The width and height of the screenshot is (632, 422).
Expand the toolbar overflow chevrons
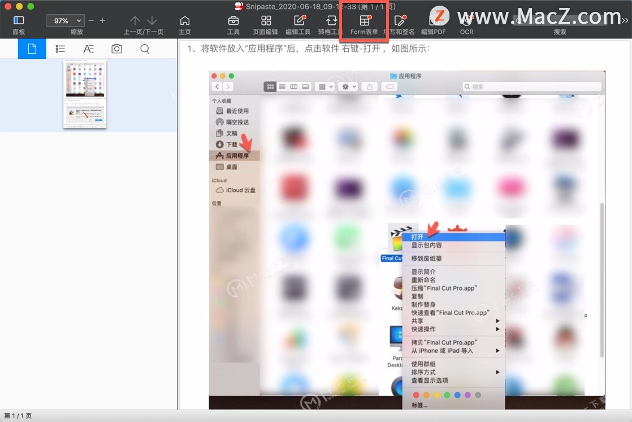625,20
